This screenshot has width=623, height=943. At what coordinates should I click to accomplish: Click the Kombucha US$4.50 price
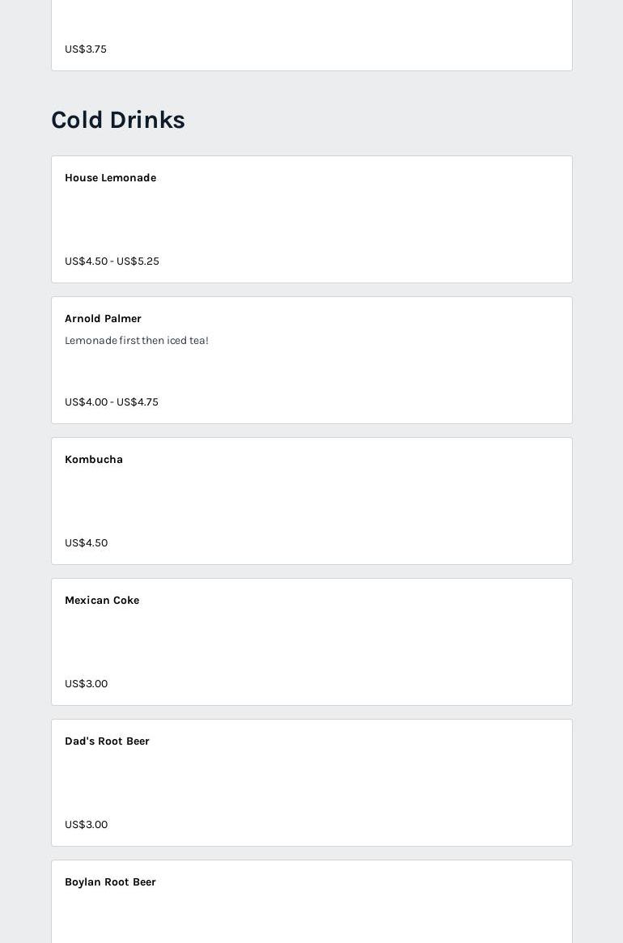pos(86,543)
